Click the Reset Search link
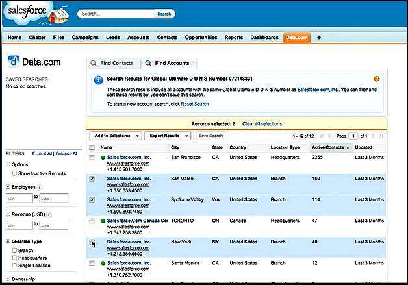Viewport: 408px width, 285px height. [195, 104]
